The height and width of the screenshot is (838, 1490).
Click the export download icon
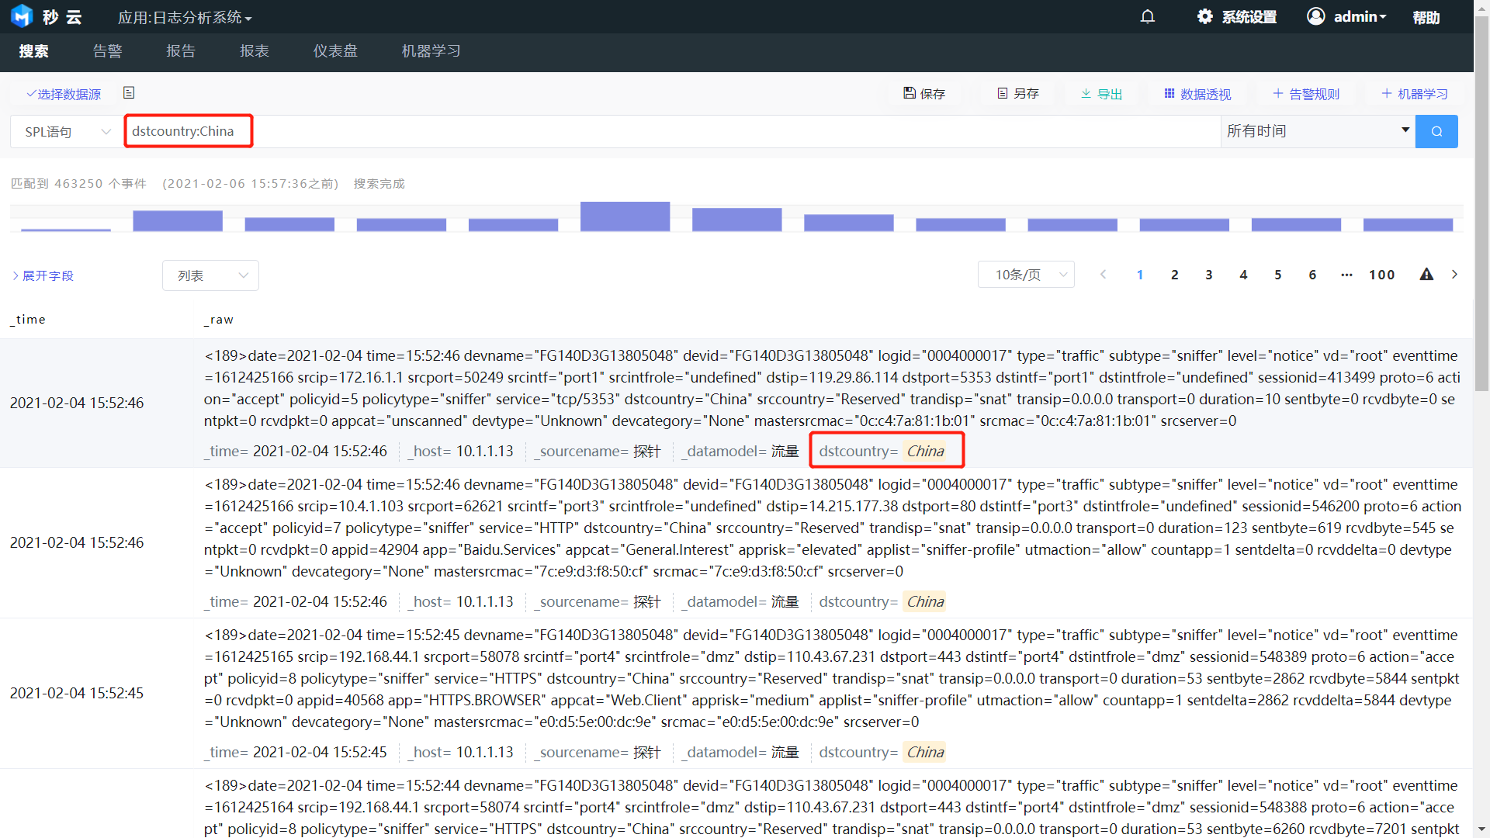(x=1086, y=93)
